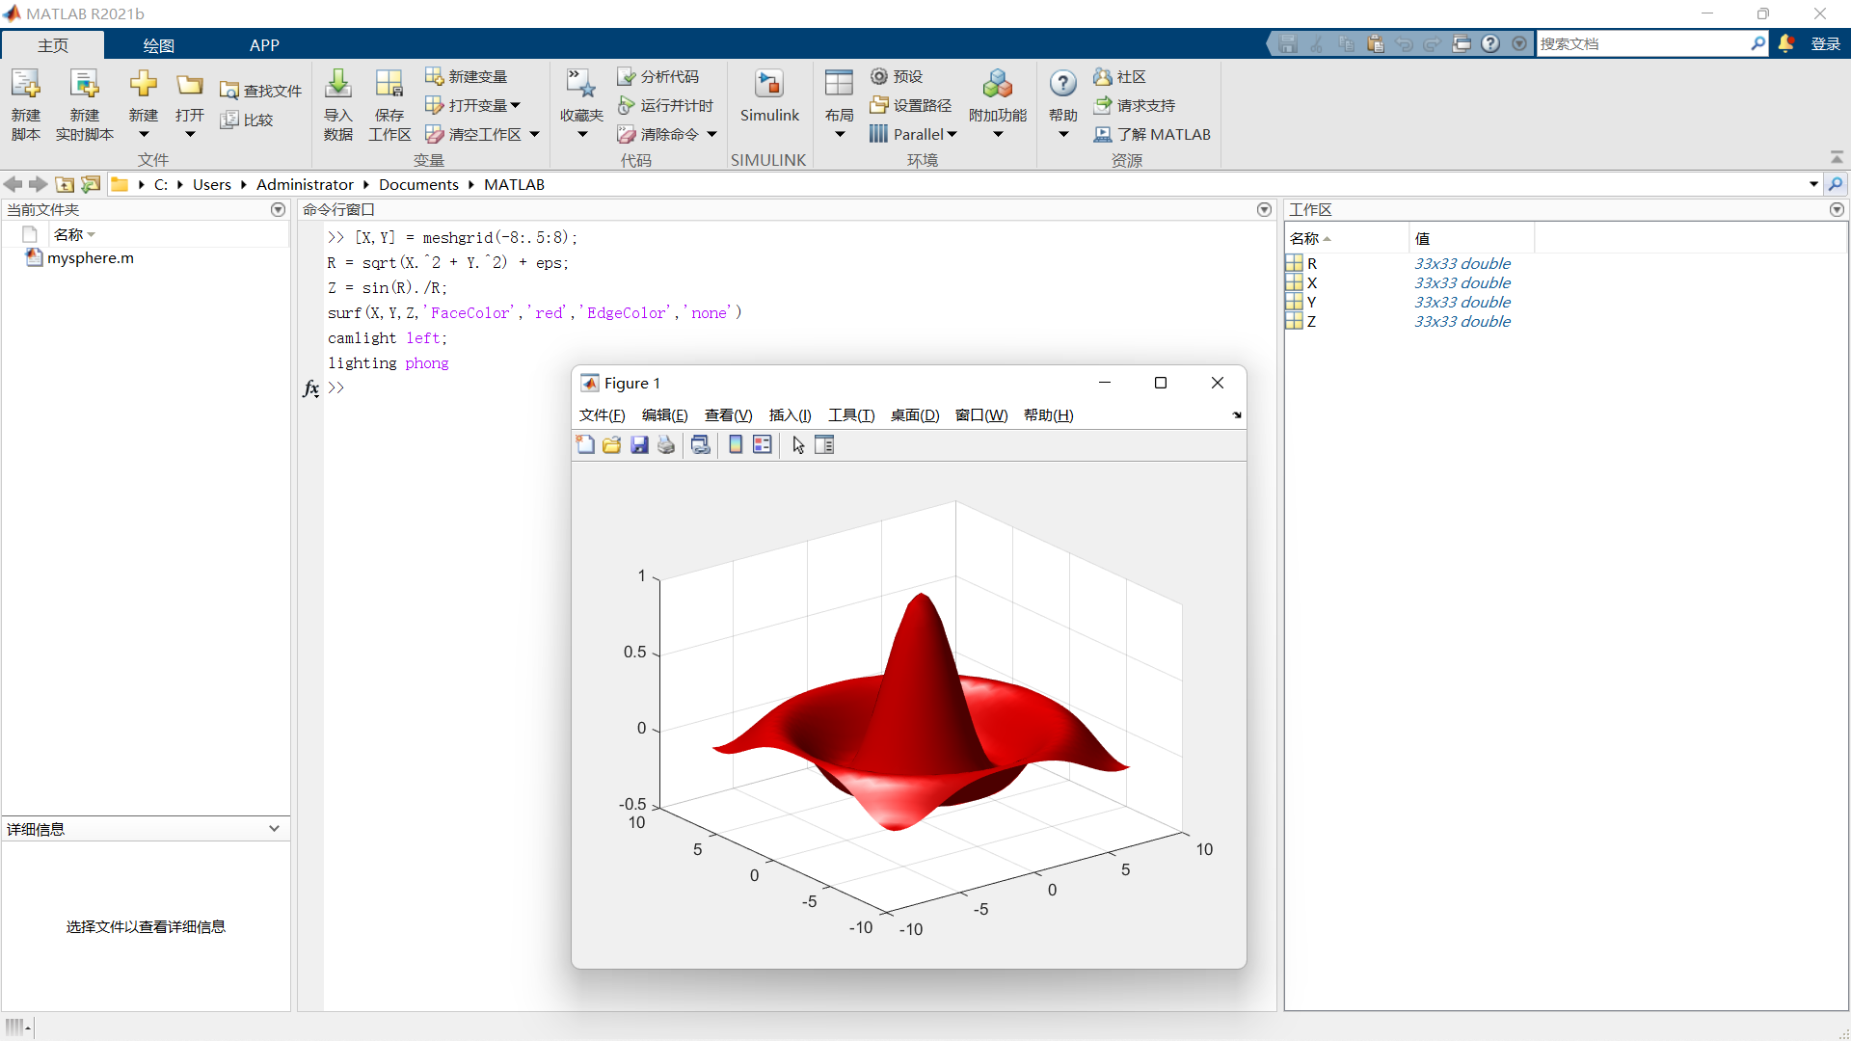Open current folder panel actions menu
Viewport: 1851px width, 1041px height.
(279, 209)
